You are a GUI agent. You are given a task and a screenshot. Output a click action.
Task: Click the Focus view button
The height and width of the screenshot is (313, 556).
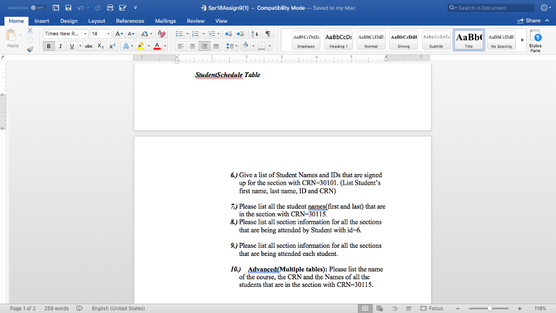pos(432,309)
